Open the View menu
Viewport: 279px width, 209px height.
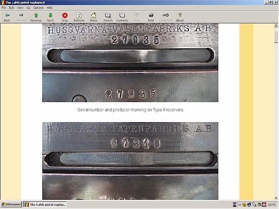point(20,7)
